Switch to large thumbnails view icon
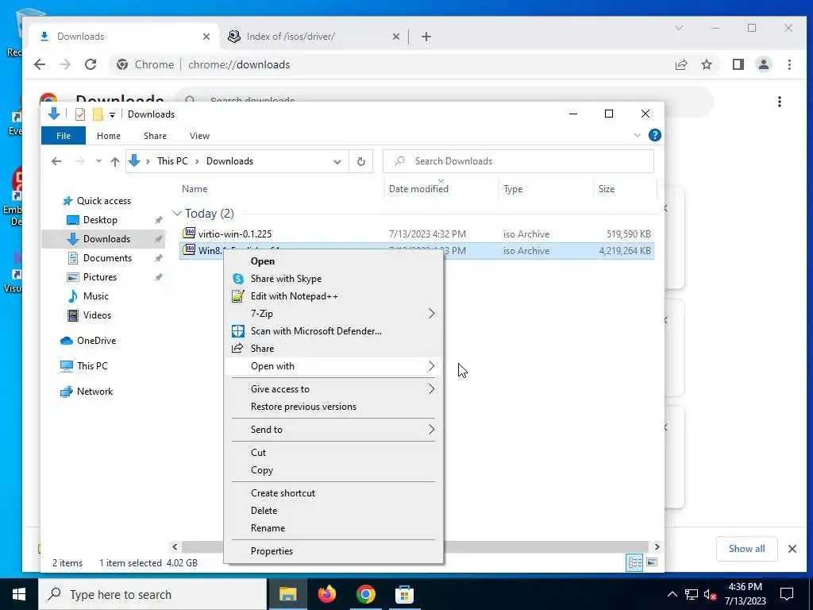This screenshot has width=813, height=610. (652, 563)
